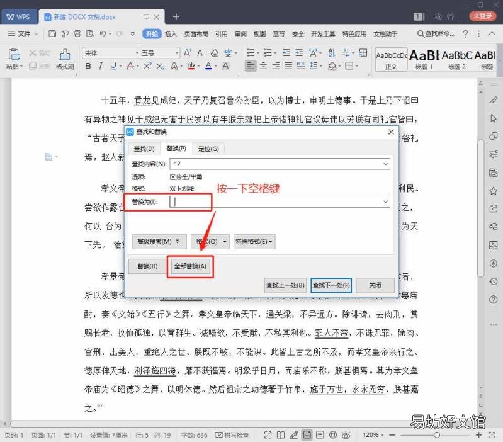Open the 特殊格式(E) dropdown button
The height and width of the screenshot is (442, 503).
pos(254,241)
